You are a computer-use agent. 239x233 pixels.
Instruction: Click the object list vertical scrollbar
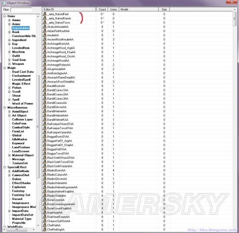pyautogui.click(x=234, y=119)
